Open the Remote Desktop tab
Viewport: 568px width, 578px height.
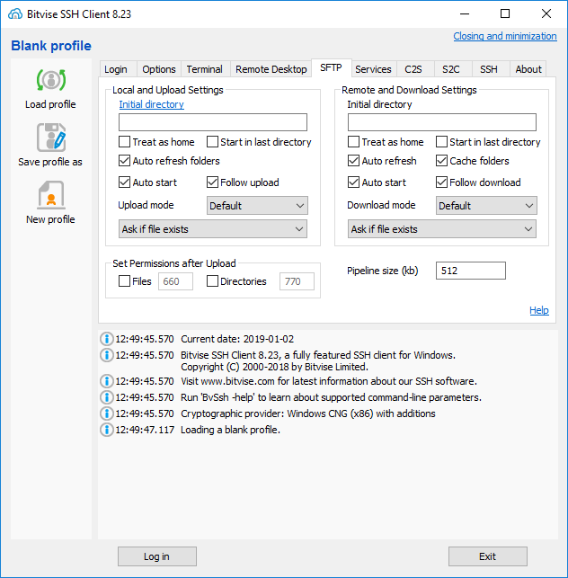pyautogui.click(x=271, y=69)
